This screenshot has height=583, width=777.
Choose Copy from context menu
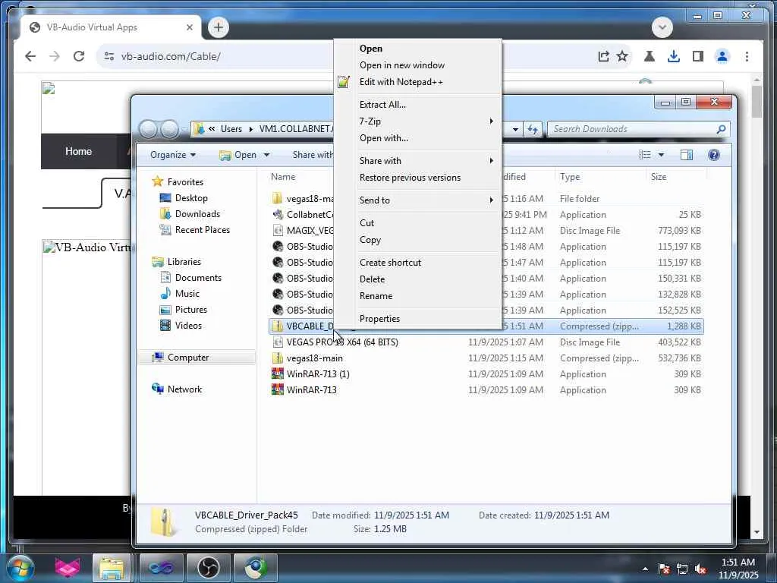click(370, 240)
